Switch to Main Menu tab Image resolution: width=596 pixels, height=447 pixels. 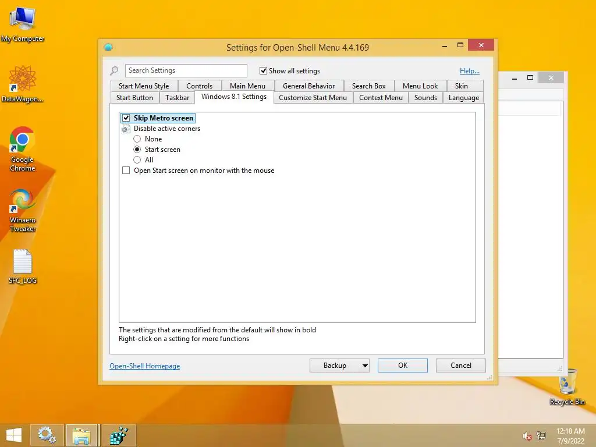pyautogui.click(x=247, y=86)
